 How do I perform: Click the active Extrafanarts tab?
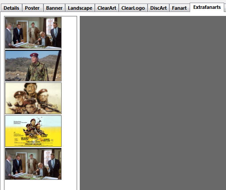[x=207, y=7]
